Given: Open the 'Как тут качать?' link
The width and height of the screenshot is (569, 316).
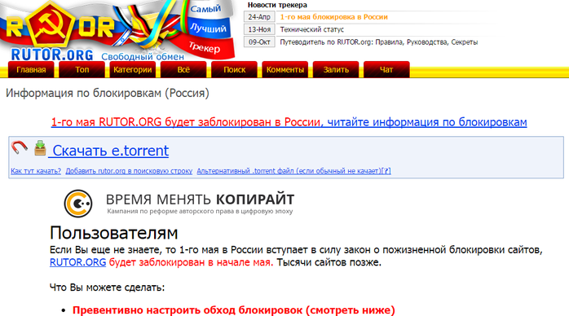Looking at the screenshot, I should click(36, 171).
